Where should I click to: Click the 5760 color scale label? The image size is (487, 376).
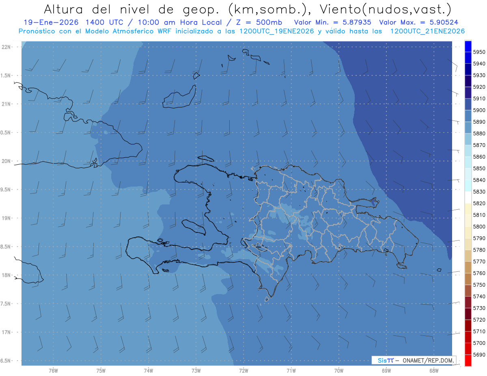tap(479, 273)
